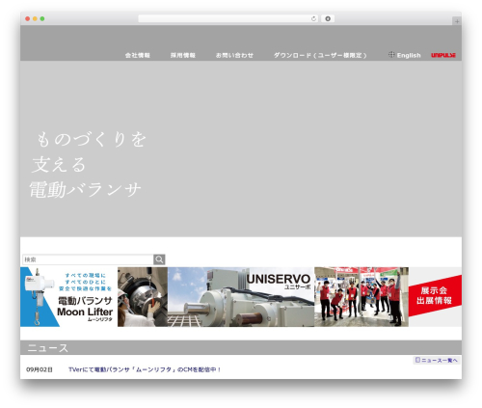The width and height of the screenshot is (482, 408).
Task: Click the globe icon next to English
Action: click(x=391, y=55)
